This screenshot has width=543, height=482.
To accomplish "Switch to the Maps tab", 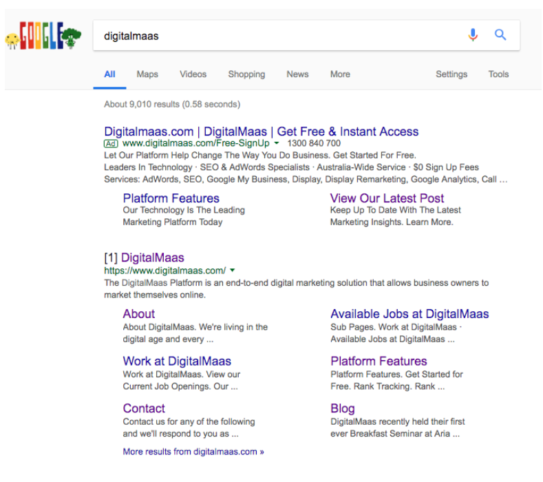I will click(147, 74).
